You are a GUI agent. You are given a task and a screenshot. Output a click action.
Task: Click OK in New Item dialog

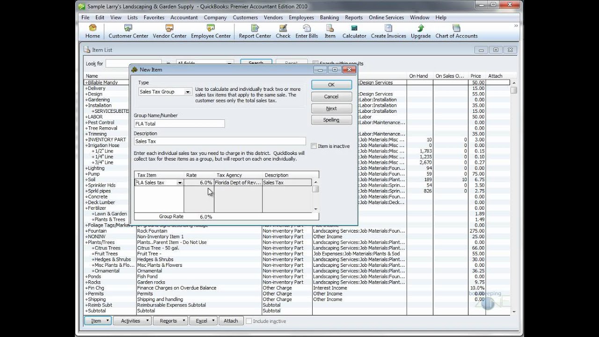(331, 85)
